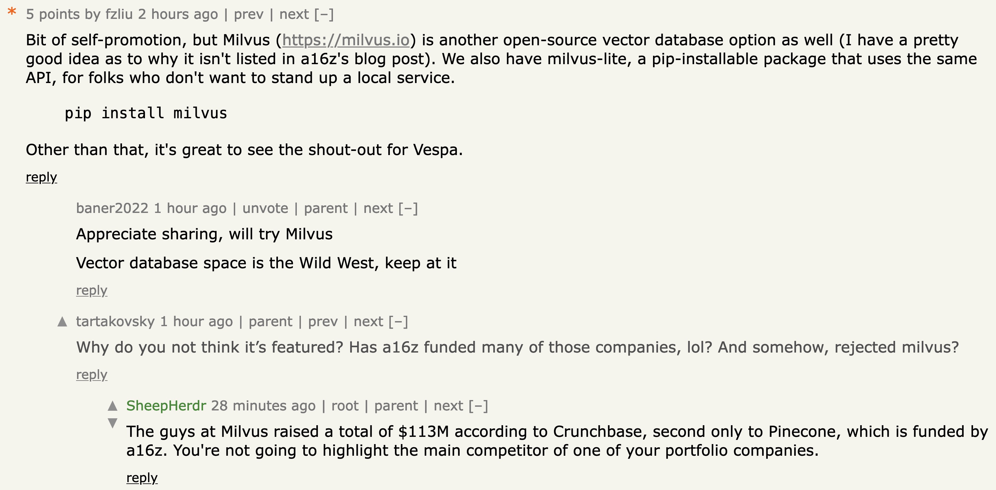Viewport: 996px width, 490px height.
Task: Jump to the parent of tartakovsky's comment
Action: 271,322
